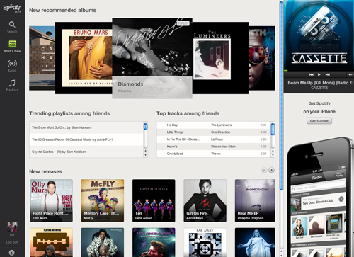Click the playback progress bar under CAZZETTE art

(319, 71)
